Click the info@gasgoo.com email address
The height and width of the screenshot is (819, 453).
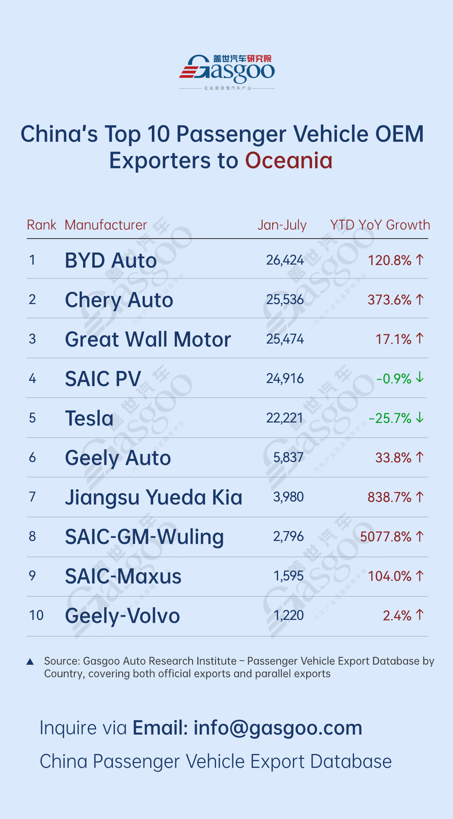click(x=278, y=728)
